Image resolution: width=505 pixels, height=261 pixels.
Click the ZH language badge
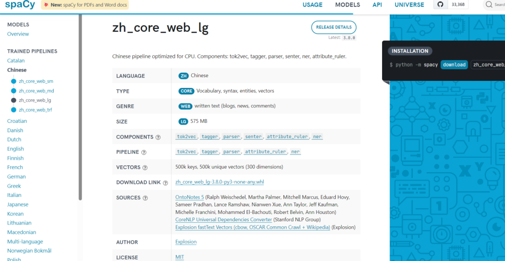point(184,76)
